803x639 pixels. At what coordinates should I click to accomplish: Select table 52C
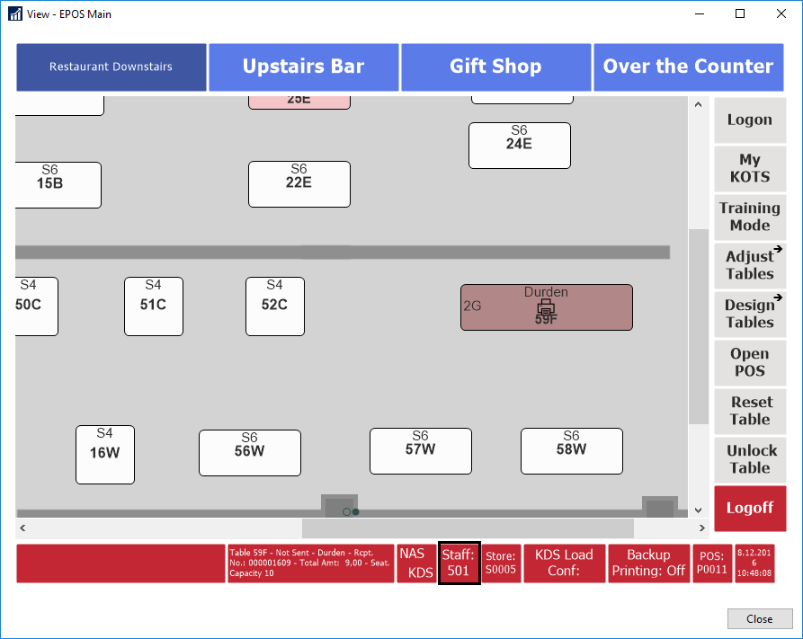pos(275,306)
